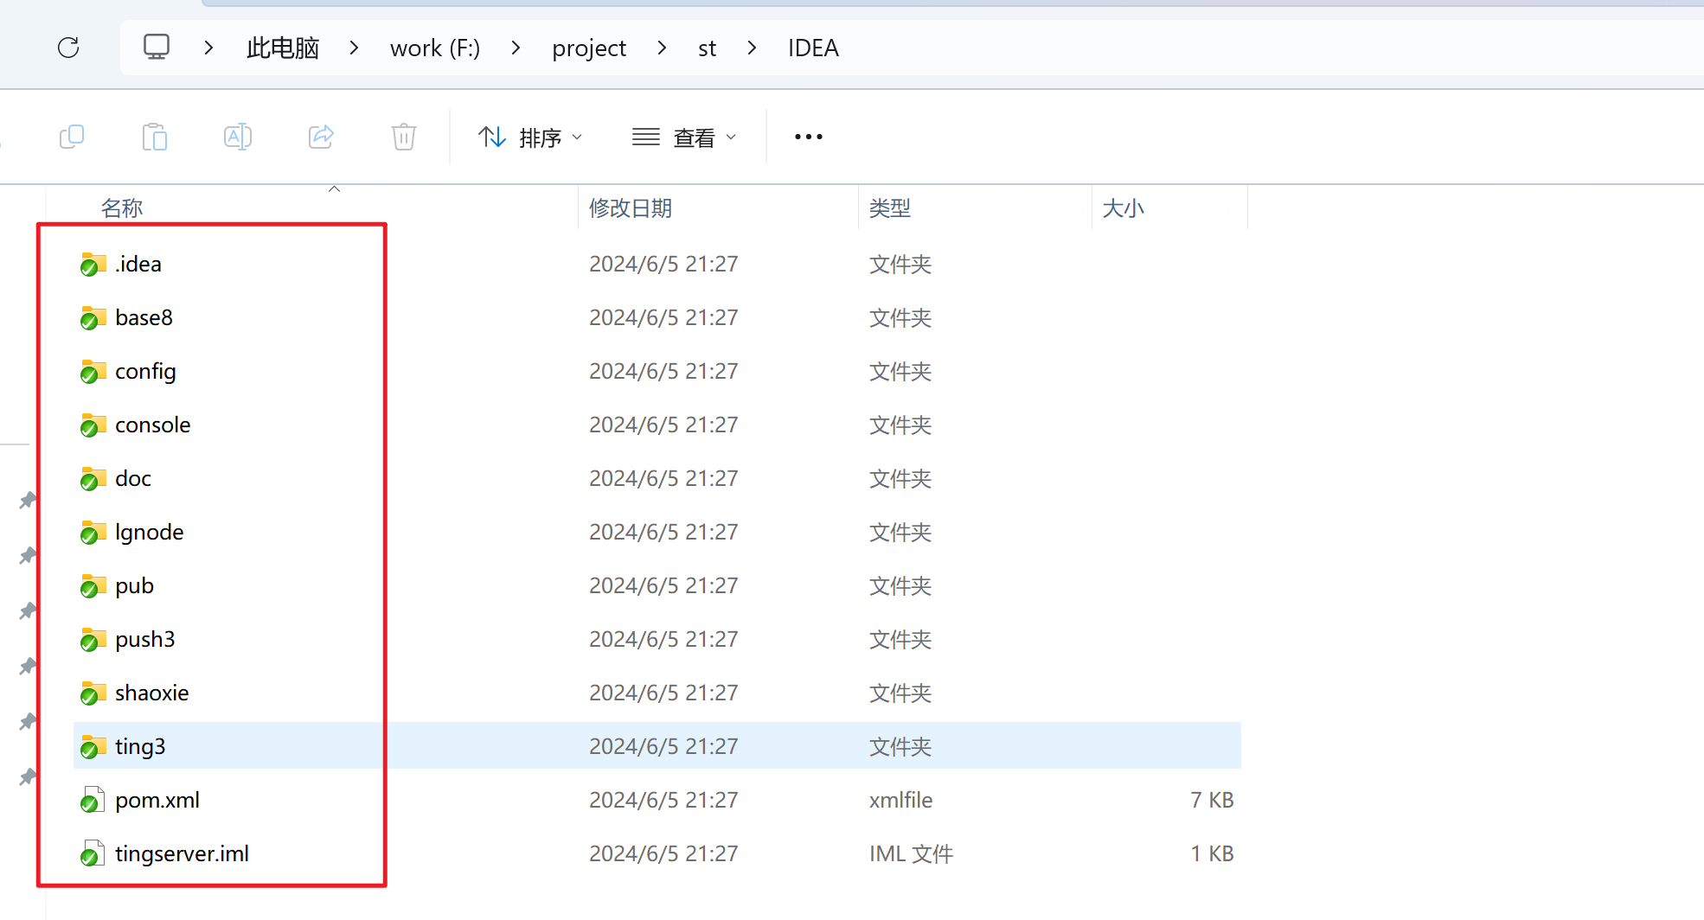The width and height of the screenshot is (1704, 920).
Task: Navigate to project in the breadcrumb
Action: [589, 48]
